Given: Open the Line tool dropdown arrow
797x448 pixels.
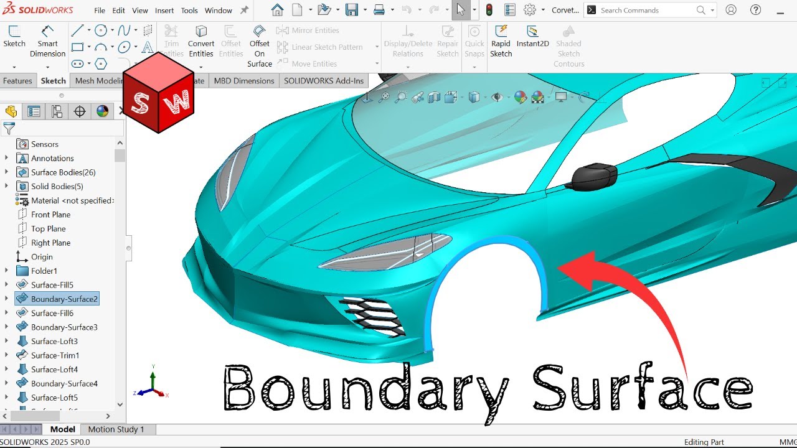Looking at the screenshot, I should (88, 30).
